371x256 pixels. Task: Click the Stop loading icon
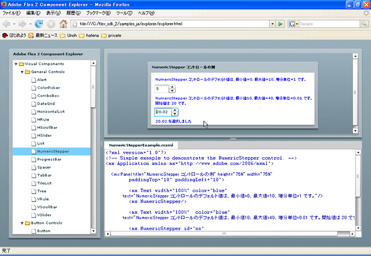coord(51,24)
